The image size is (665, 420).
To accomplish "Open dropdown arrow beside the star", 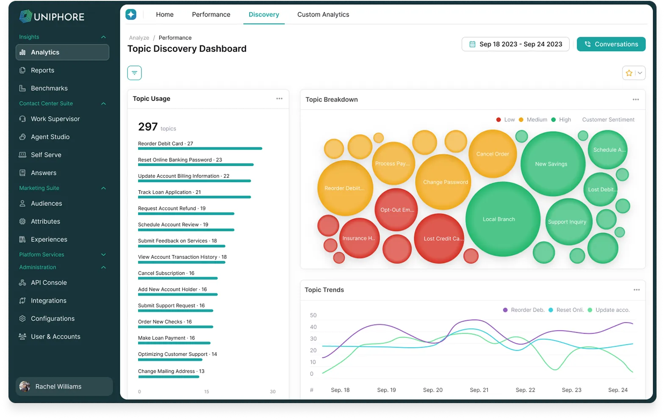I will pos(640,73).
